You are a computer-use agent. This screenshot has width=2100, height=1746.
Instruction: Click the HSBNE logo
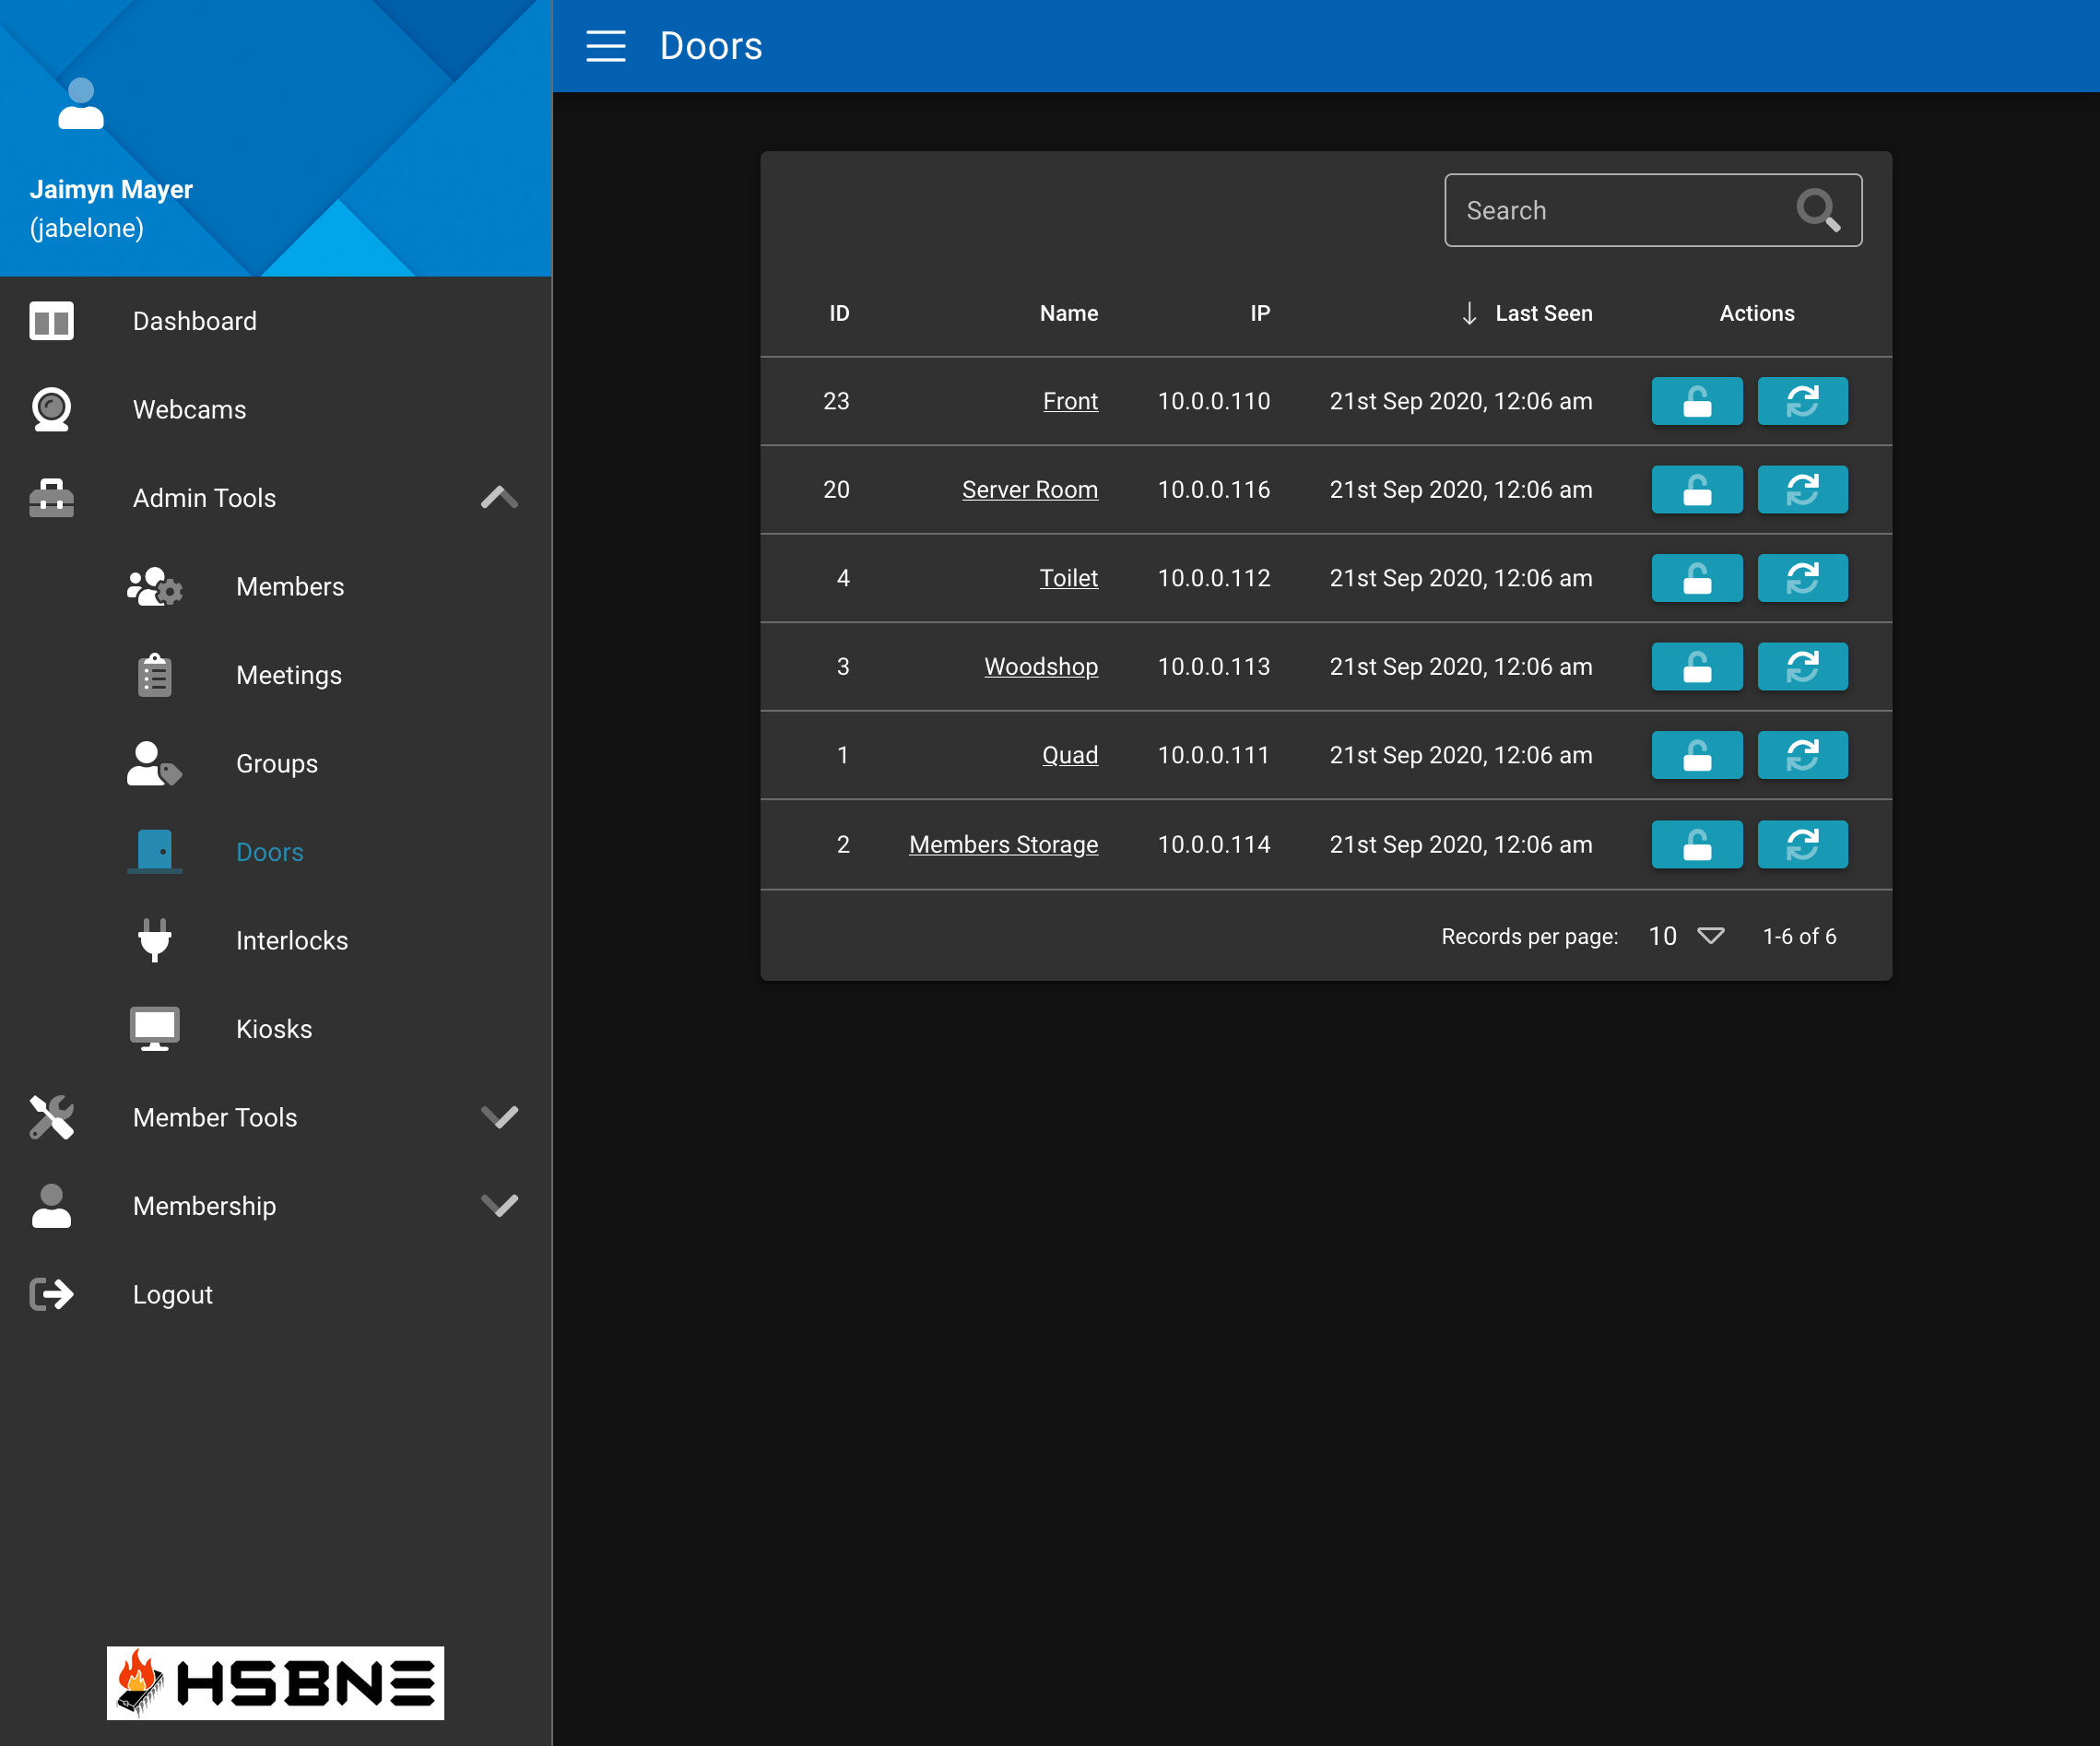coord(275,1683)
